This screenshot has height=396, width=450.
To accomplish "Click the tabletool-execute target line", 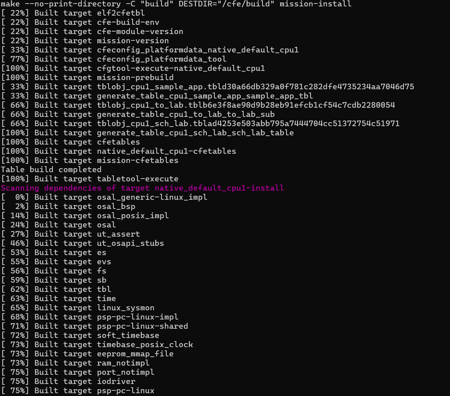I will point(89,179).
